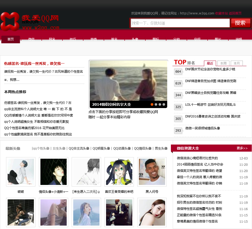The image size is (252, 229).
Task: Open 招引男生的微信签名忧伤的 article
Action: (199, 202)
